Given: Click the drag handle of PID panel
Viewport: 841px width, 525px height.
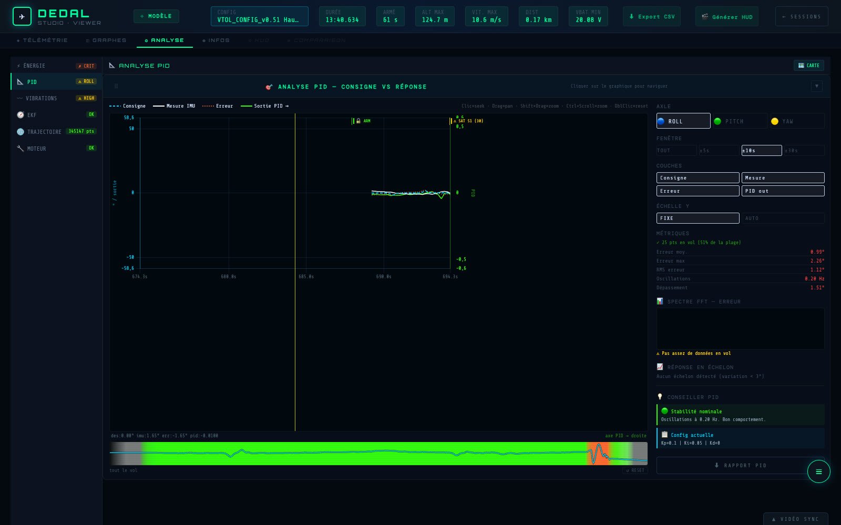Looking at the screenshot, I should [116, 86].
